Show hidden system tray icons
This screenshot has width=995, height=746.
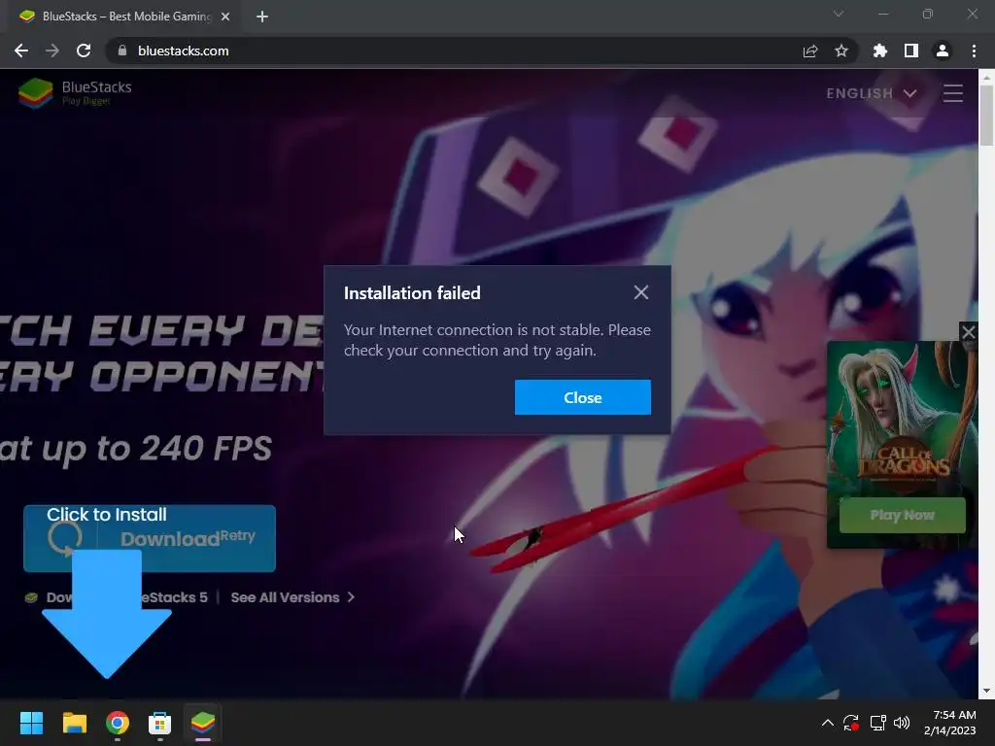828,723
